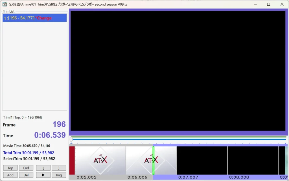
Task: Click Del to delete the trim
Action: pos(26,175)
